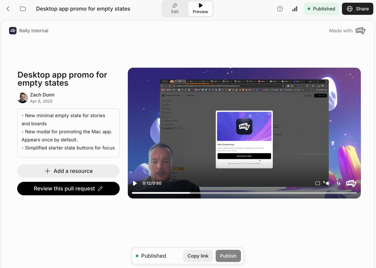View analytics via the bar chart icon
This screenshot has height=268, width=376.
(295, 9)
